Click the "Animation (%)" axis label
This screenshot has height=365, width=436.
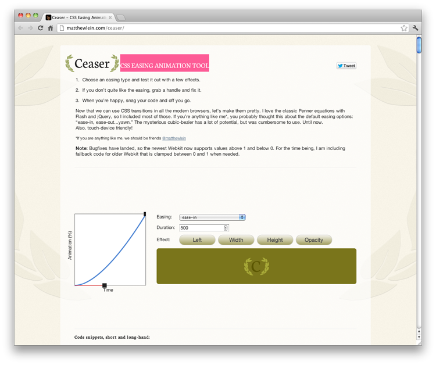tap(70, 245)
